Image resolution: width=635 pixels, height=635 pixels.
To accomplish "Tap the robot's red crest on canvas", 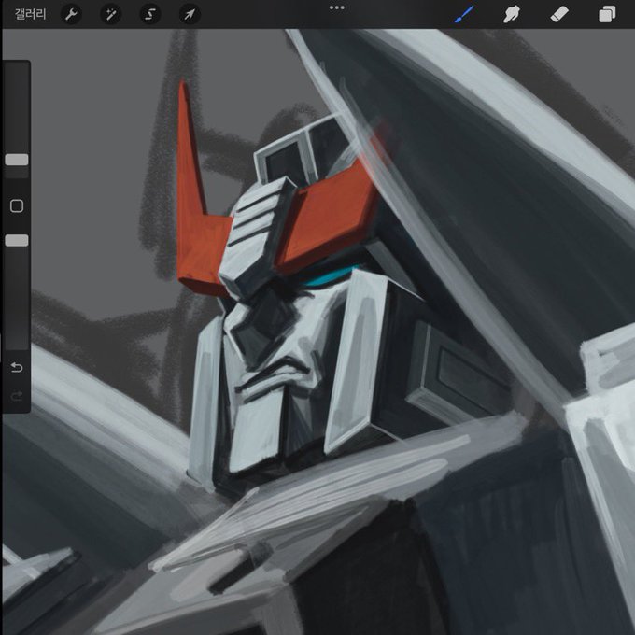I will pyautogui.click(x=329, y=215).
